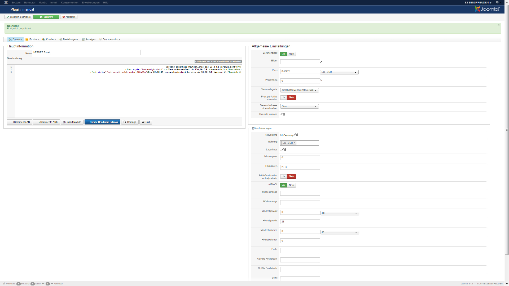
Task: Click the Höchstpreis input field
Action: [300, 167]
